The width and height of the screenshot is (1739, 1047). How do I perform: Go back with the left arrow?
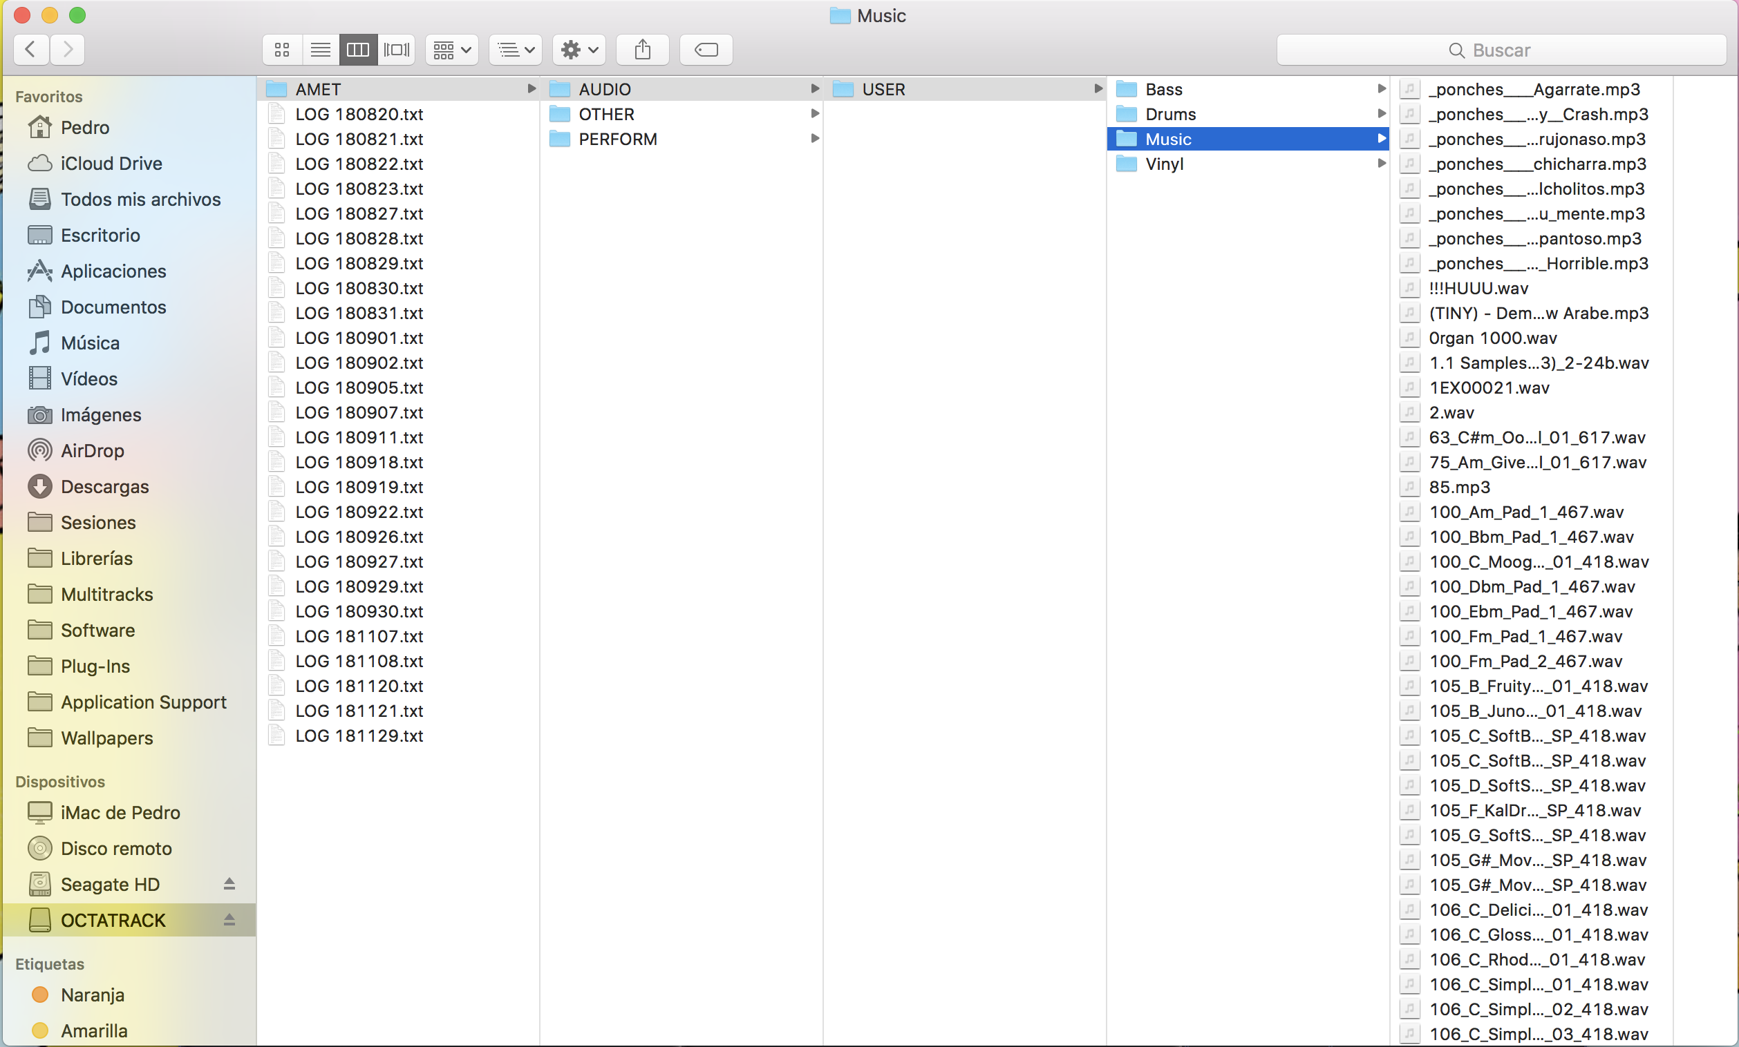point(31,49)
